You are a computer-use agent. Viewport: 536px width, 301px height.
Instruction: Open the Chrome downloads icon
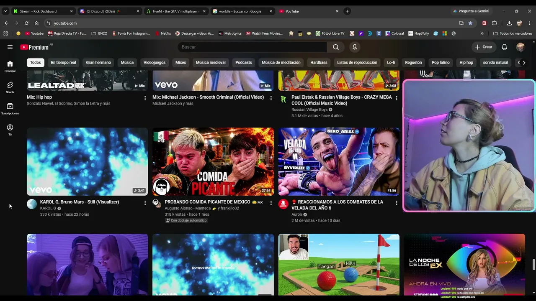tap(509, 23)
